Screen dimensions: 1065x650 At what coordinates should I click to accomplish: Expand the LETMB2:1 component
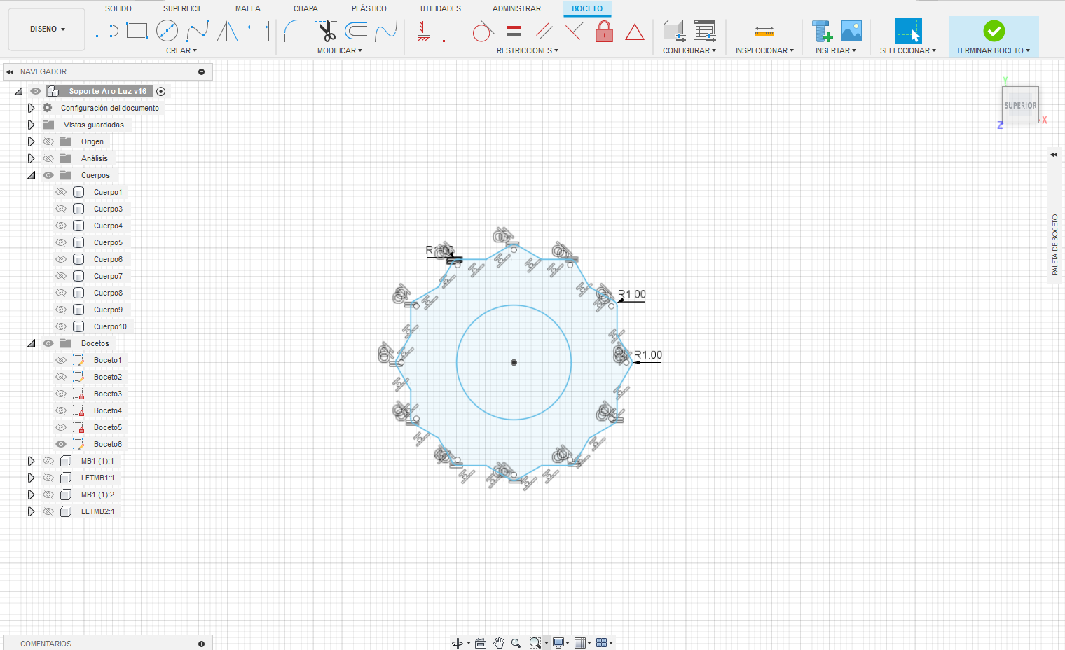coord(31,511)
